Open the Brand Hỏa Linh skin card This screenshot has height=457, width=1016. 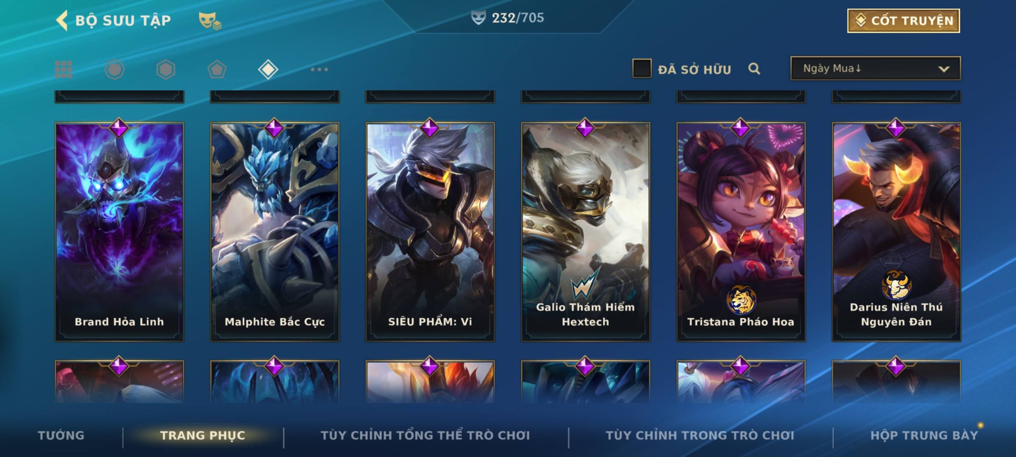tap(119, 232)
